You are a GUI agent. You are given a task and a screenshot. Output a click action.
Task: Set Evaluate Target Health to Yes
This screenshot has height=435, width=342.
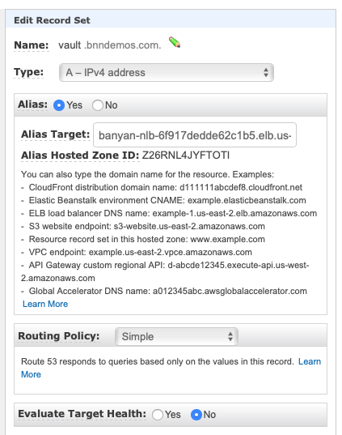tap(158, 415)
